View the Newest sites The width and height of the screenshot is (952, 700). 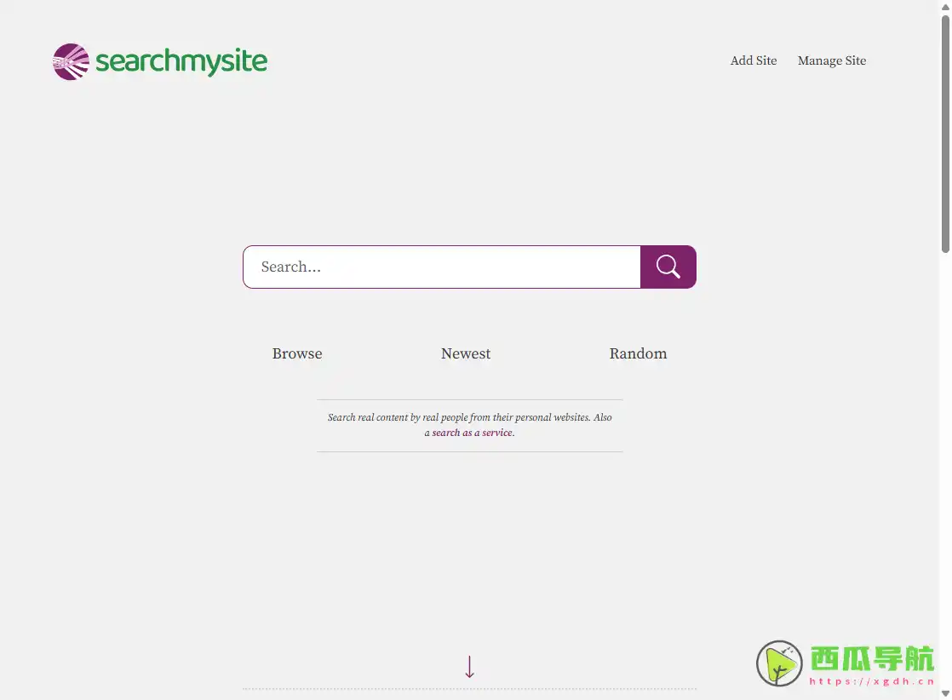click(x=466, y=353)
